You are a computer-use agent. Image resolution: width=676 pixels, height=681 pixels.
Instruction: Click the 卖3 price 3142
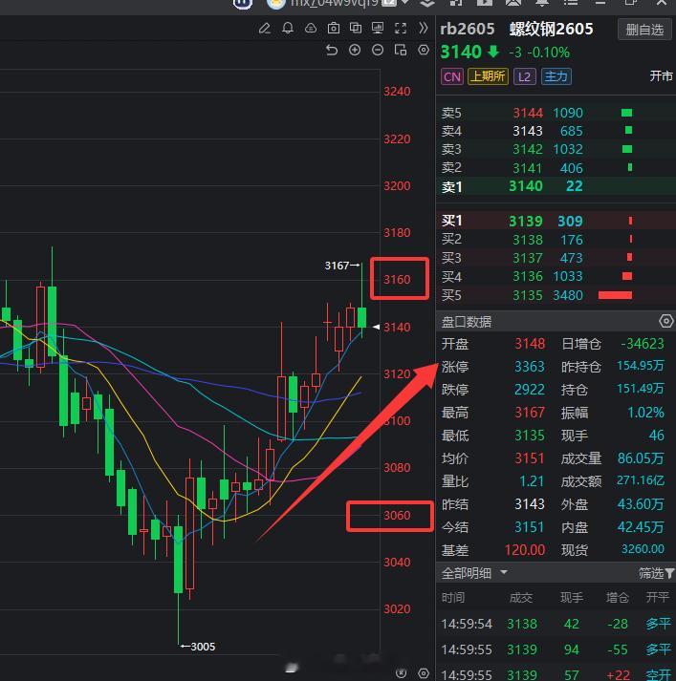(528, 149)
